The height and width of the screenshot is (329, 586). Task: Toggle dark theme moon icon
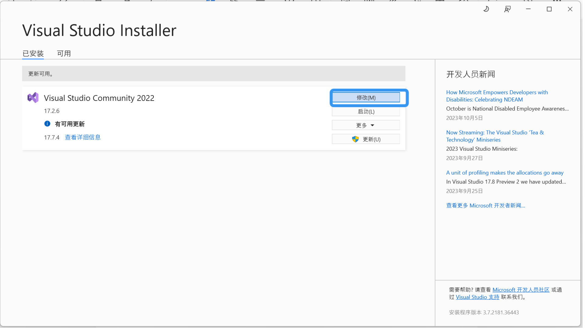tap(486, 9)
